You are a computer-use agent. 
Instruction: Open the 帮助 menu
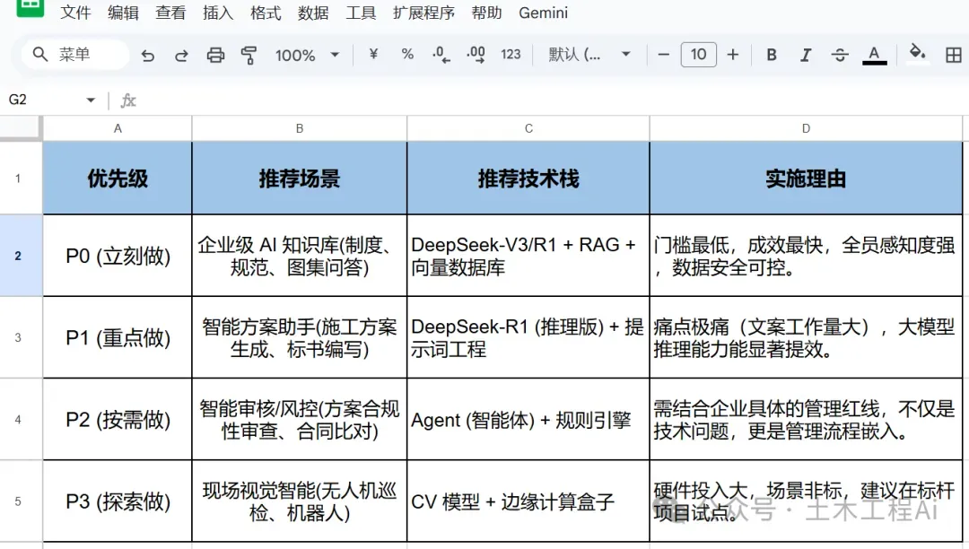point(487,13)
